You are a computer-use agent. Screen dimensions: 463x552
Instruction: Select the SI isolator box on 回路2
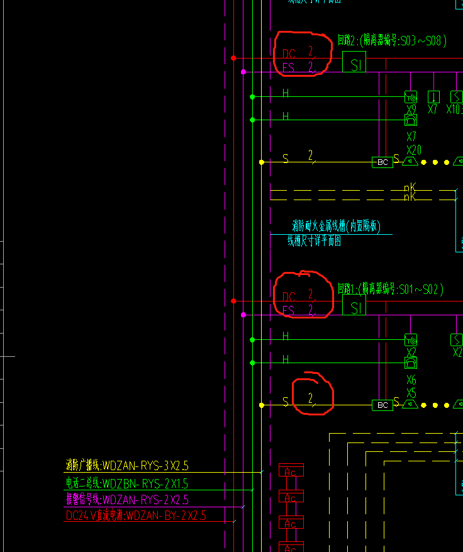354,62
